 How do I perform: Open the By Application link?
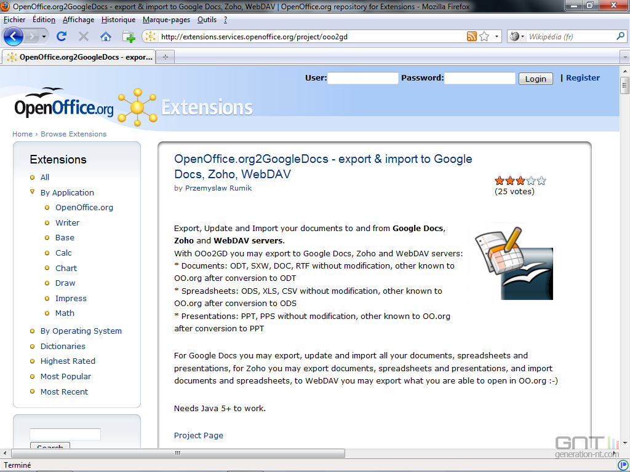[x=67, y=192]
